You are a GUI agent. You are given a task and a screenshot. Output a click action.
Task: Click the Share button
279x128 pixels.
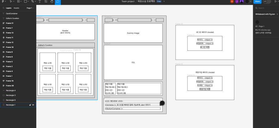click(x=257, y=1)
